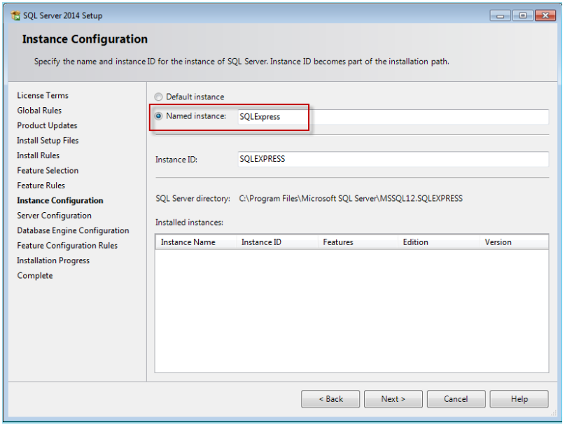Go to Server Configuration step
Viewport: 565px width, 425px height.
click(54, 215)
